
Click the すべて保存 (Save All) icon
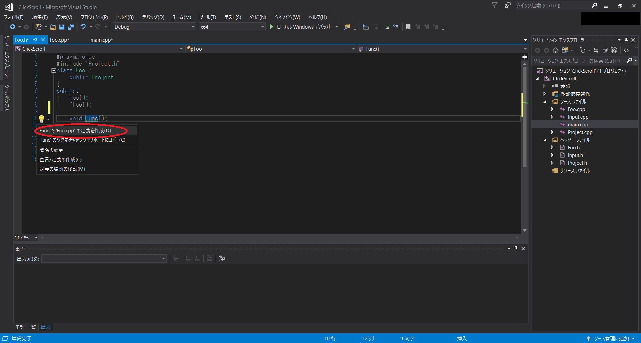(70, 27)
